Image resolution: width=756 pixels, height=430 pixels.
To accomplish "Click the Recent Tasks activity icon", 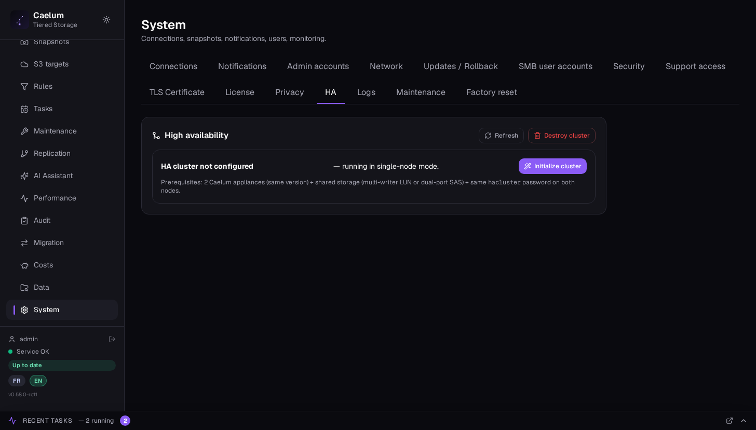I will [x=12, y=421].
